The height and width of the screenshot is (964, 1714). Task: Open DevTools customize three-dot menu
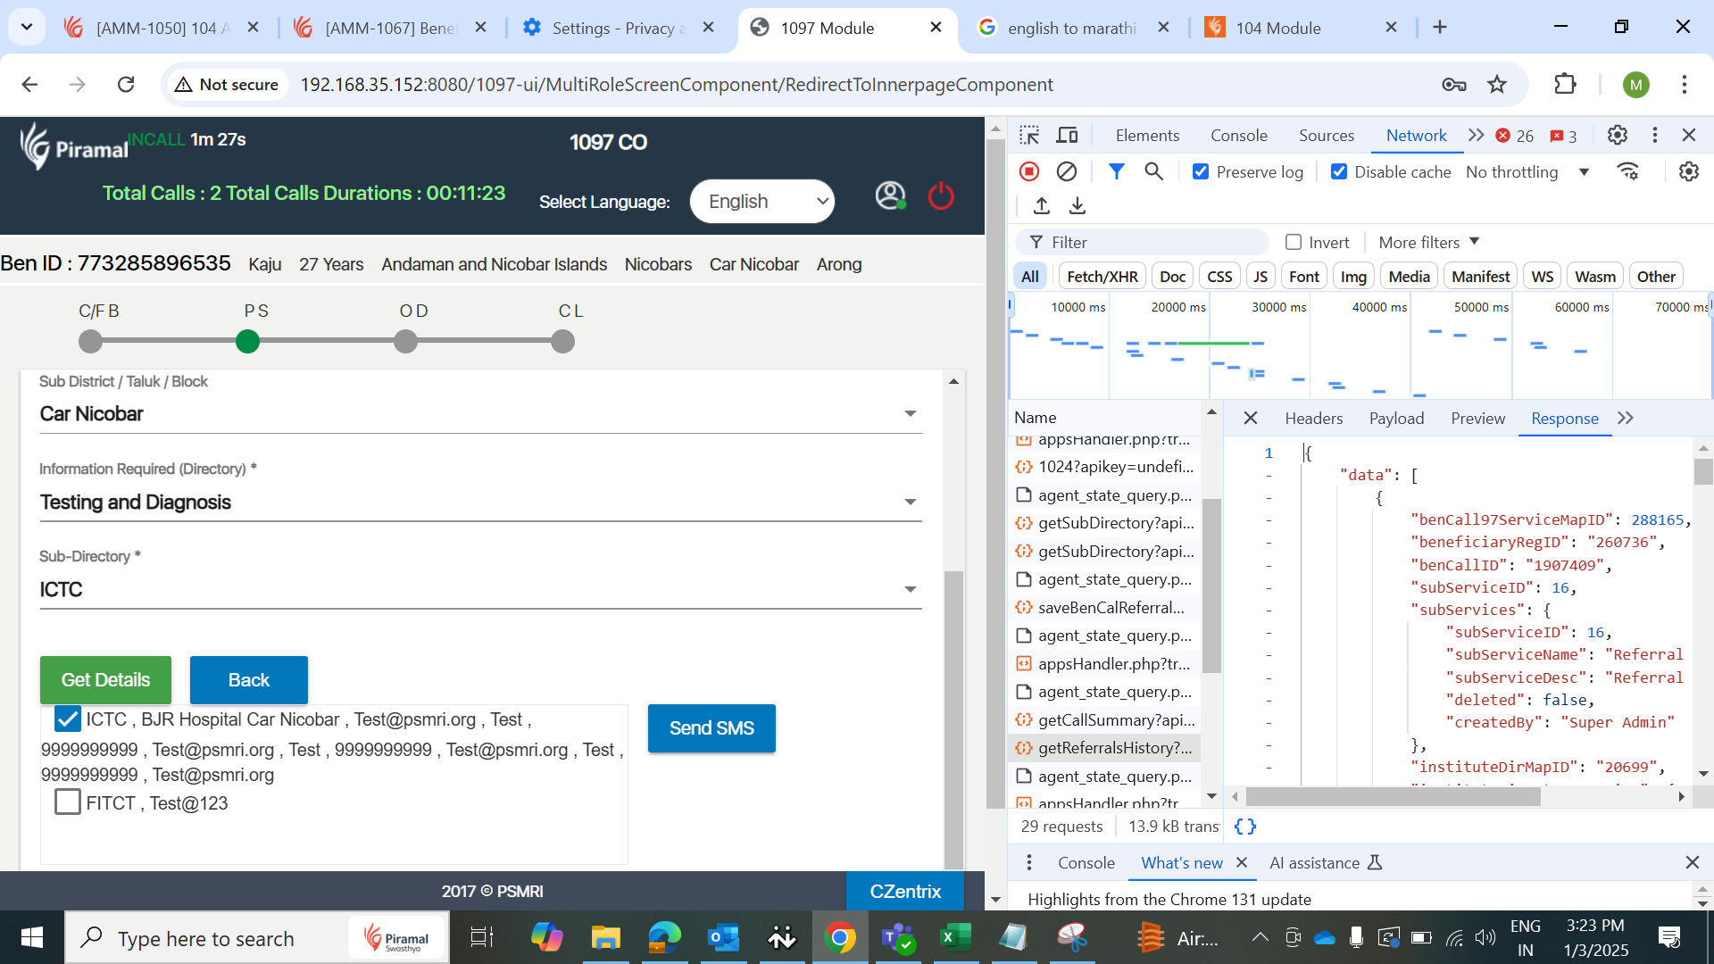click(x=1654, y=135)
